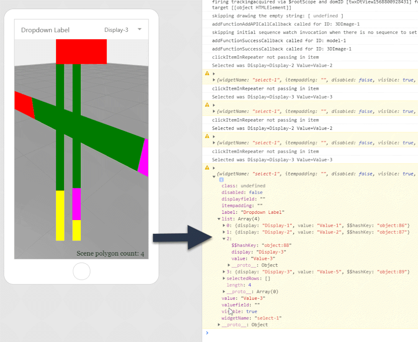Click the blue info badge under expanded object

click(x=221, y=180)
